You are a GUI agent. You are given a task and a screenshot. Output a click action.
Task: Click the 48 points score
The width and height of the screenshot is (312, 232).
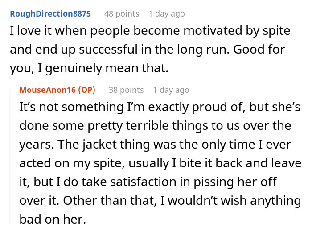pos(122,14)
